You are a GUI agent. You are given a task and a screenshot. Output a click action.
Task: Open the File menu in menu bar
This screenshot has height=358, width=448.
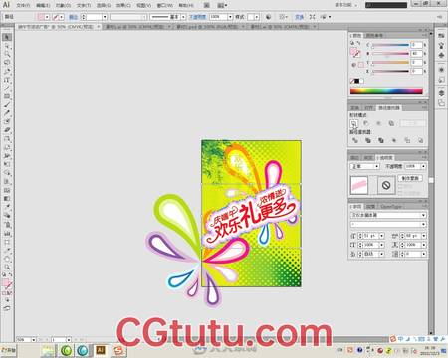click(23, 5)
